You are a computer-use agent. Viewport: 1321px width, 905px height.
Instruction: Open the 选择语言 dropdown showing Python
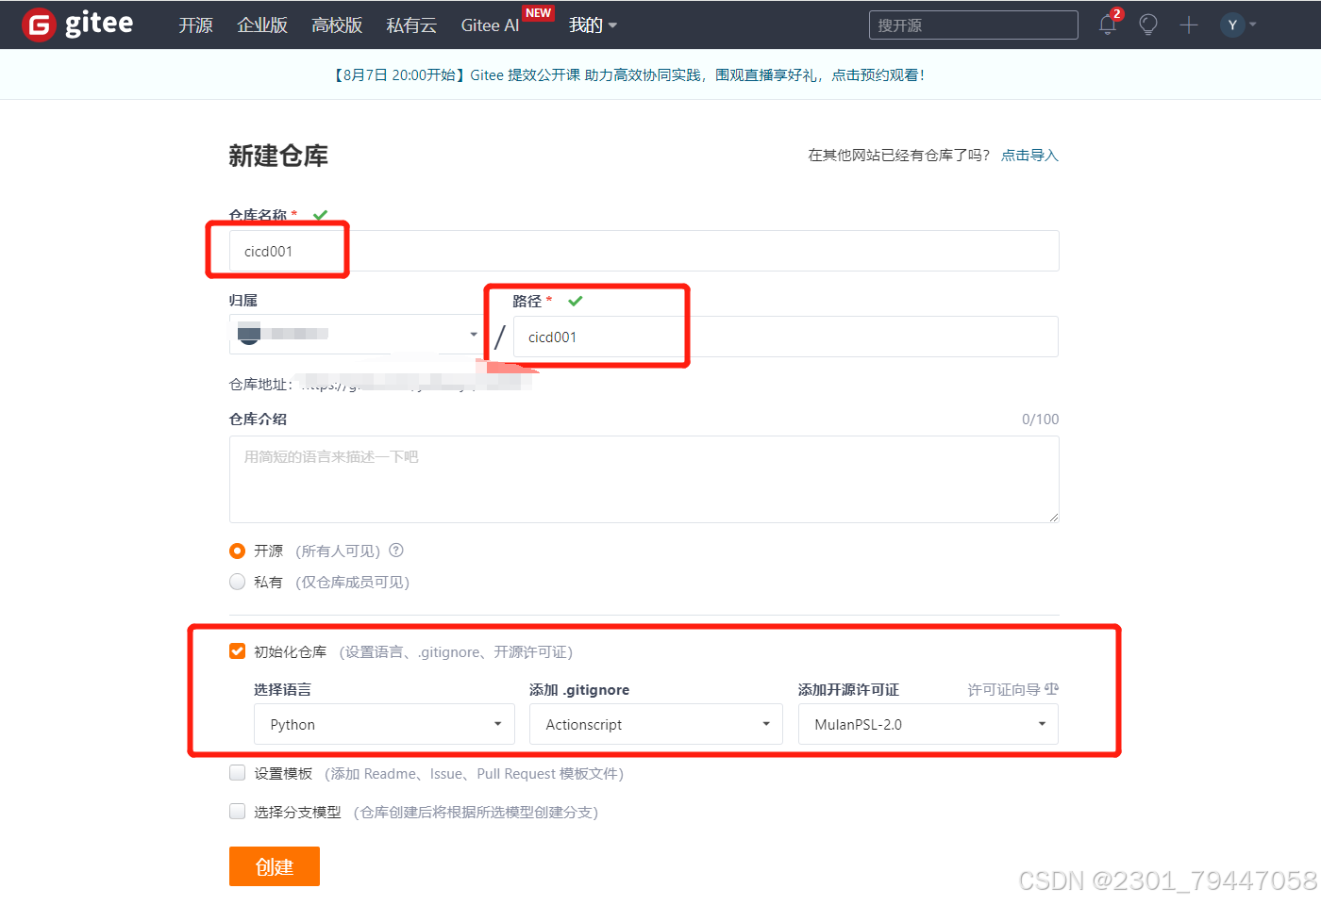pyautogui.click(x=383, y=724)
